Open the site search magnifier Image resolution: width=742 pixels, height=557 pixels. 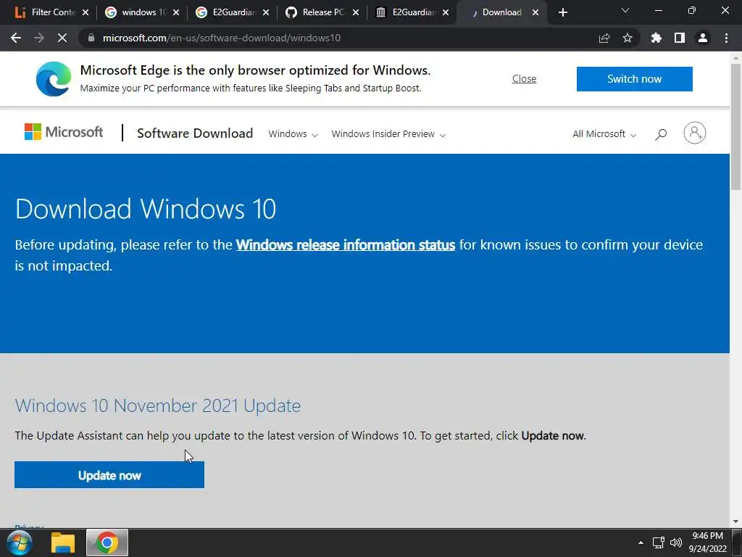(661, 134)
